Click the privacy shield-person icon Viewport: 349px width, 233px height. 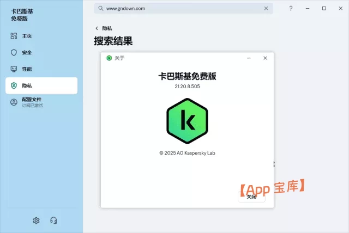(x=14, y=85)
